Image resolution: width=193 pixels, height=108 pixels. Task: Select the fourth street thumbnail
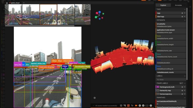pos(66,14)
